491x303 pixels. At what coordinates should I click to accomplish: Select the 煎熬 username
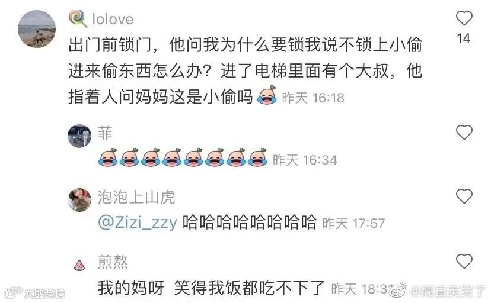coord(113,262)
